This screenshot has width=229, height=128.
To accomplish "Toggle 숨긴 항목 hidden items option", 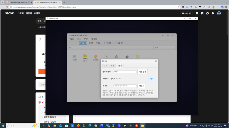I will (x=119, y=43).
